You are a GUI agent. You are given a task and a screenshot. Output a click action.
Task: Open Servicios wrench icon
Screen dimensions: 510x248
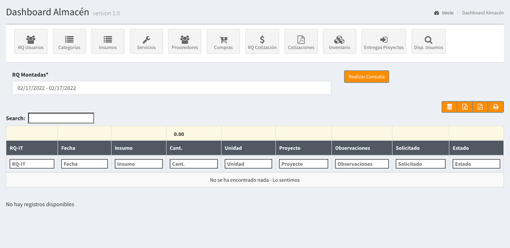tap(146, 42)
